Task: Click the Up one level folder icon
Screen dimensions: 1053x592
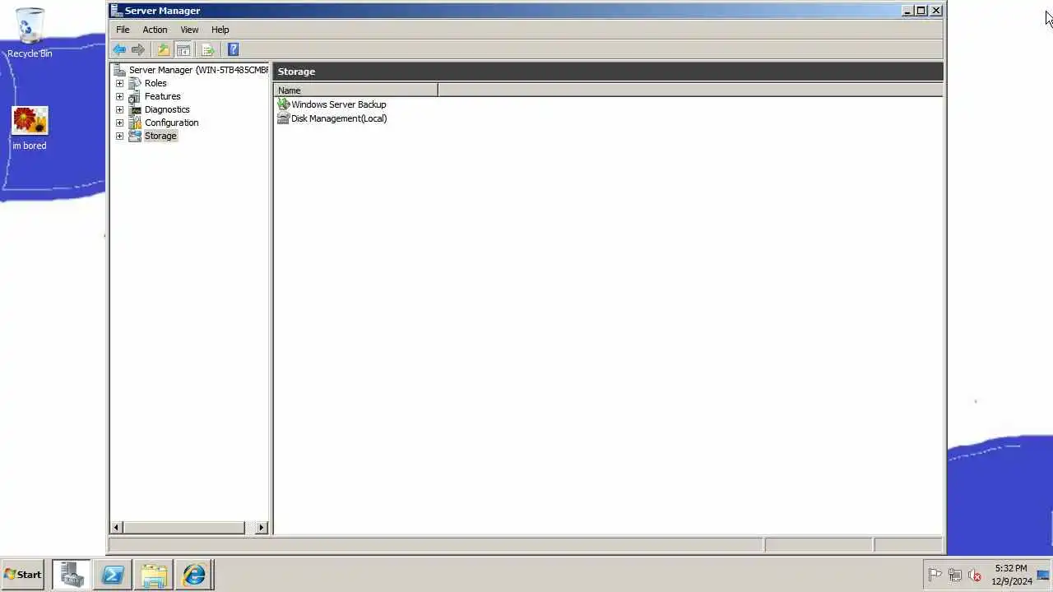Action: click(164, 49)
